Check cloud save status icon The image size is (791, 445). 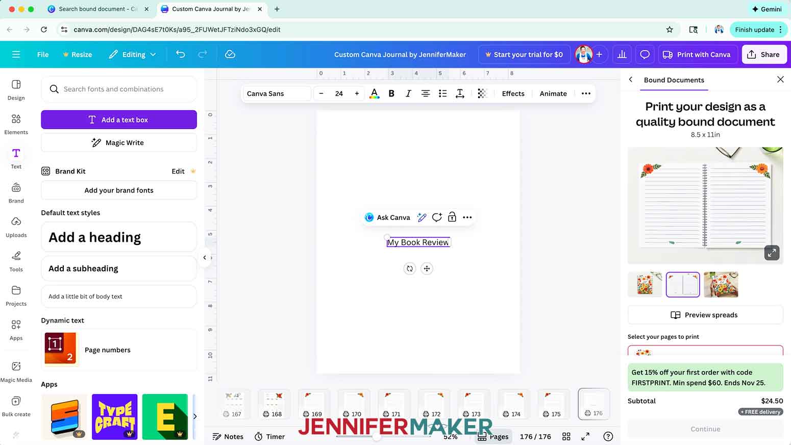tap(230, 54)
